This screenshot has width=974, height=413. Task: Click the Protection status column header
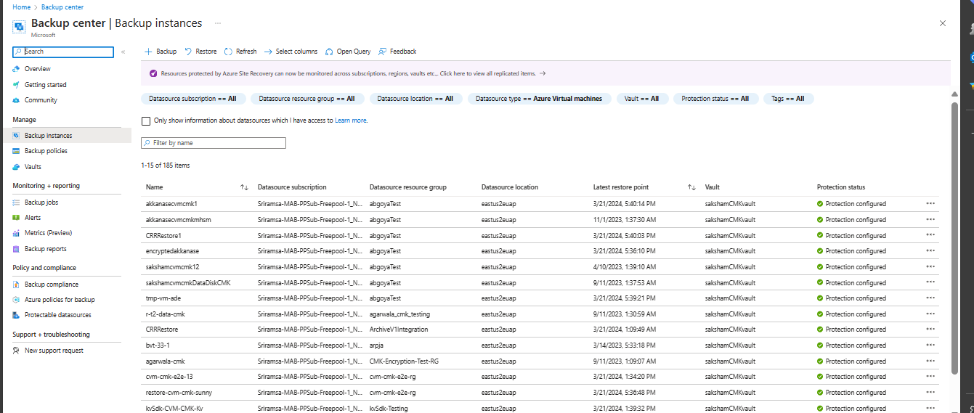(x=841, y=187)
